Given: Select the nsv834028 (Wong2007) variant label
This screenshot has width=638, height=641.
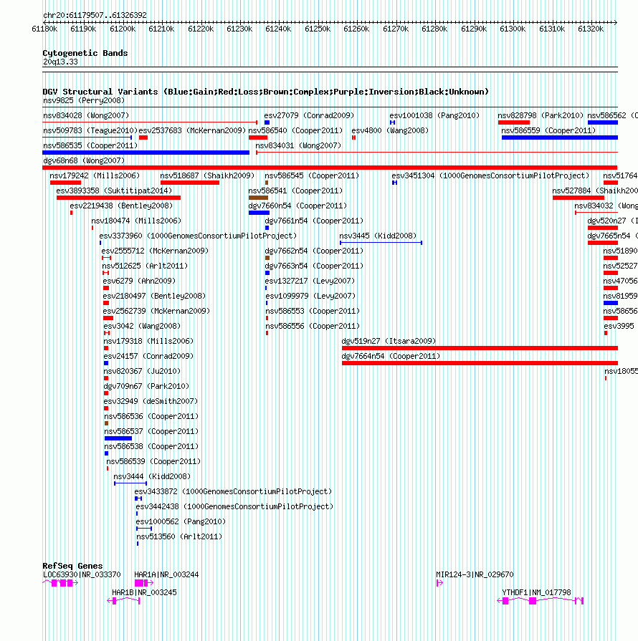Looking at the screenshot, I should (x=86, y=116).
